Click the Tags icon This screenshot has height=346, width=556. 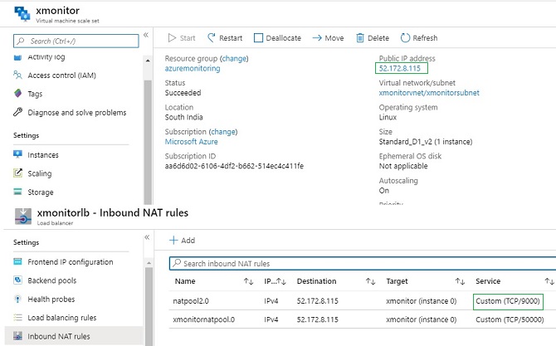(17, 94)
